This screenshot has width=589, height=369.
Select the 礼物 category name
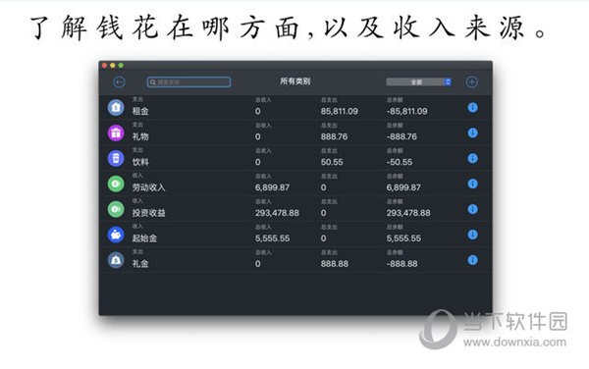(140, 136)
